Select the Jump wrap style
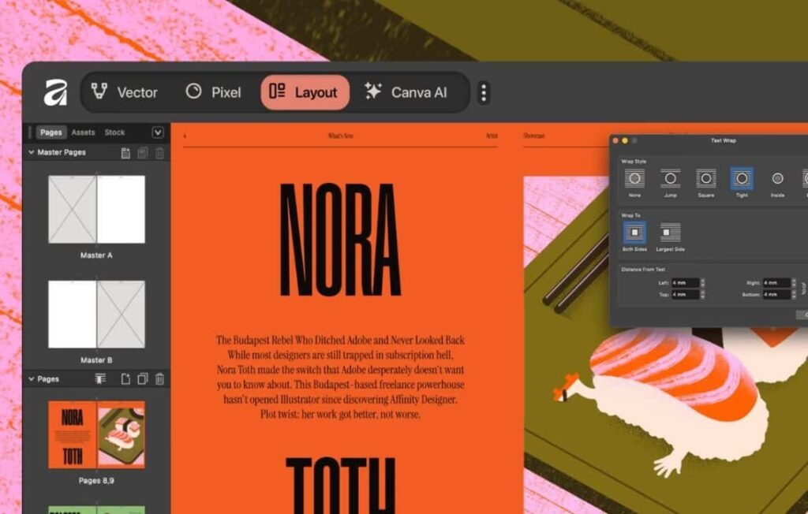 [670, 179]
